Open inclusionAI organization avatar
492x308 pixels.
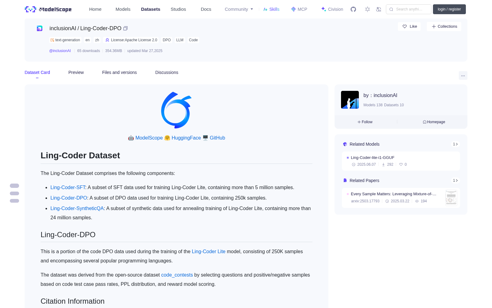tap(350, 100)
